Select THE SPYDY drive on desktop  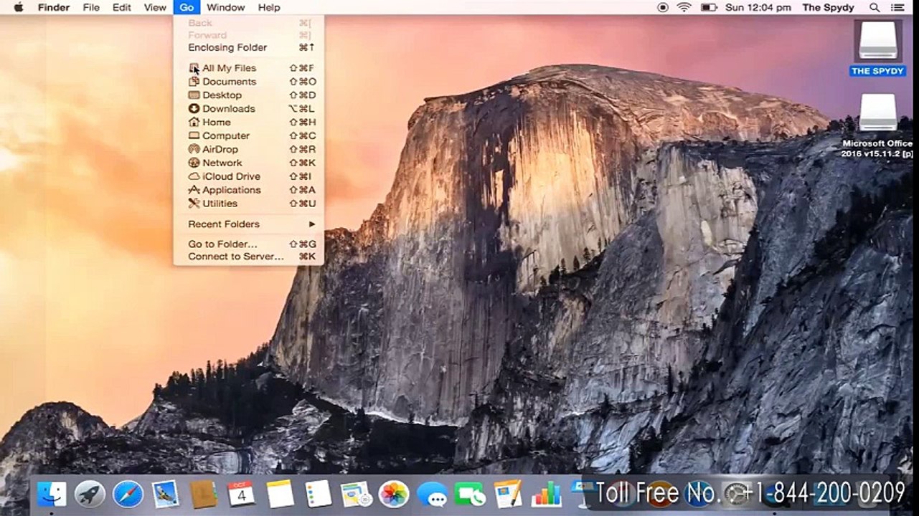tap(877, 48)
